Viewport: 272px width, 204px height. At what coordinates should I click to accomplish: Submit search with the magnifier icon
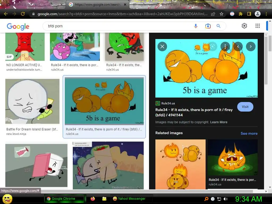tap(218, 26)
